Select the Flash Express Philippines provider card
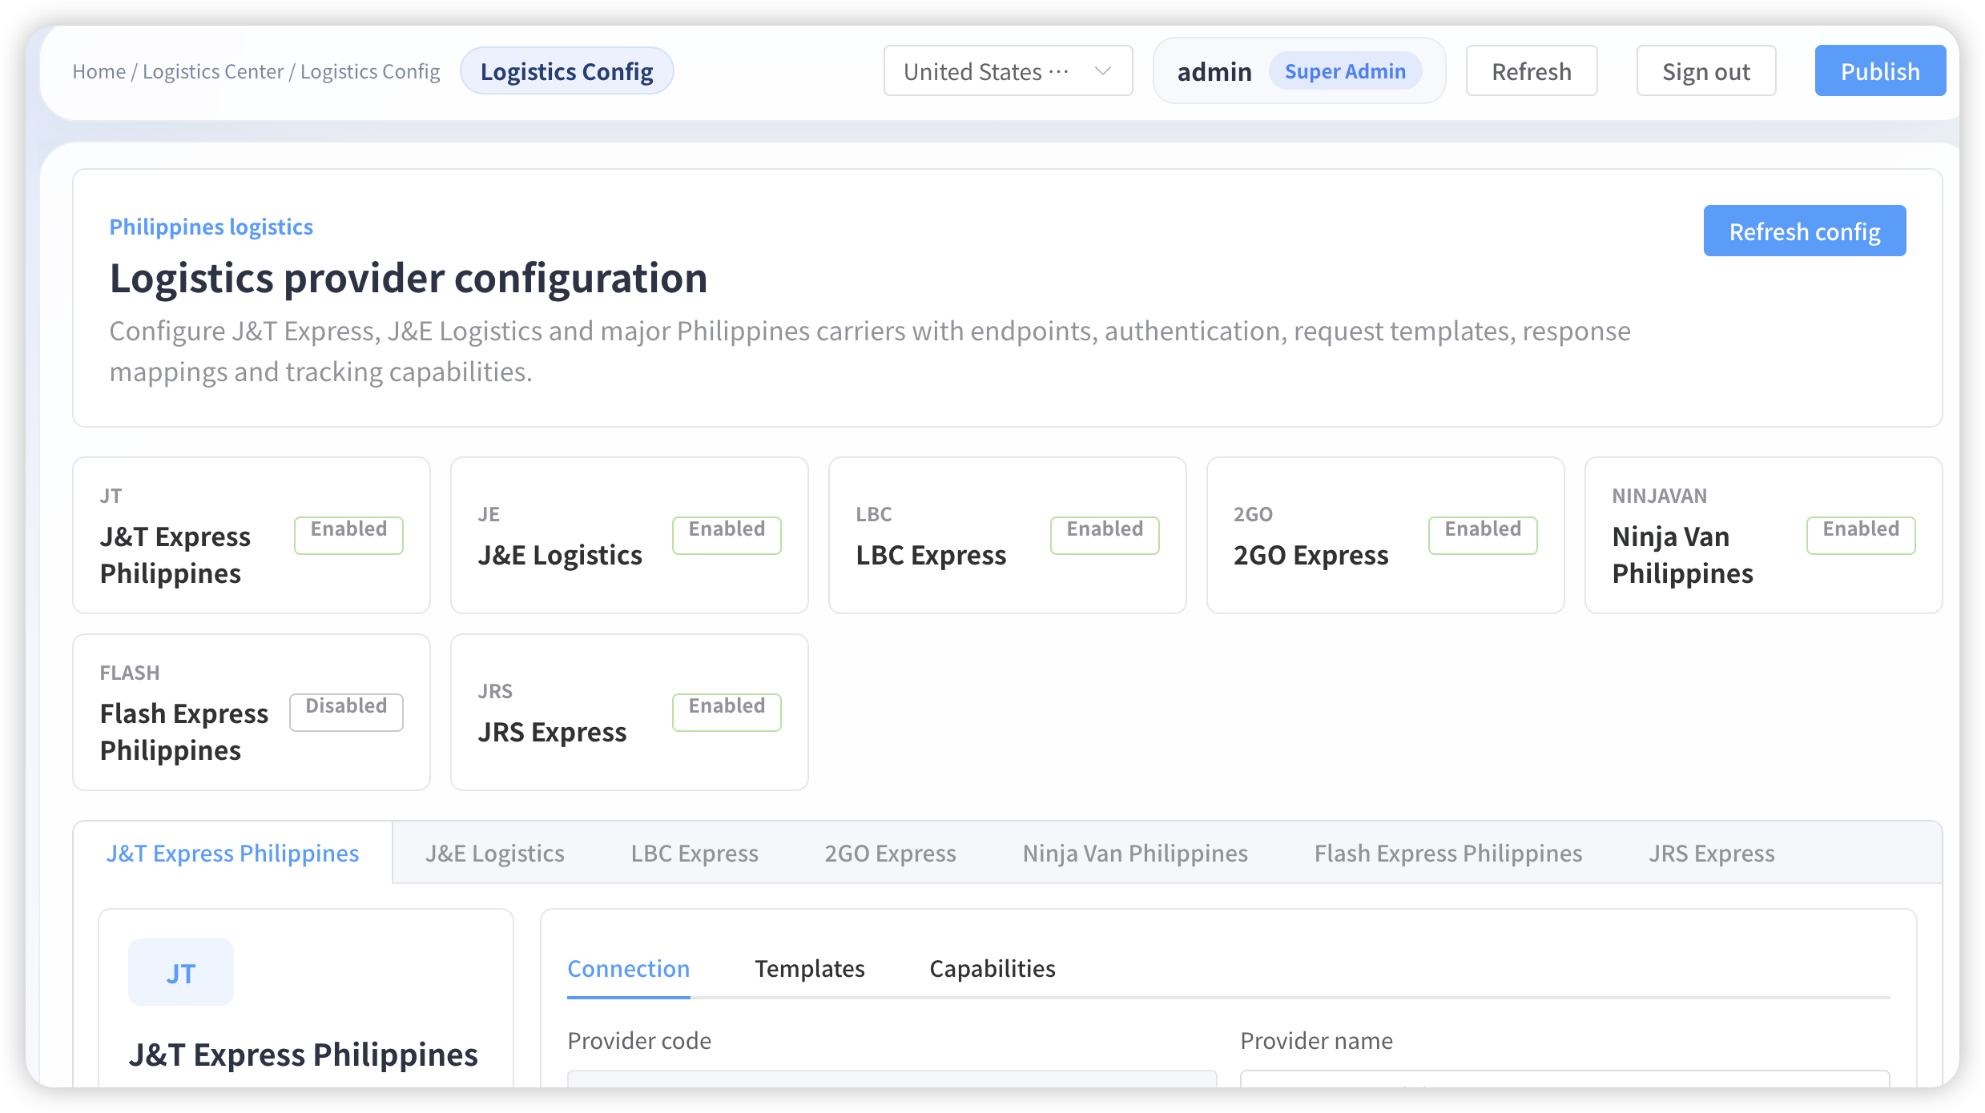1985x1113 pixels. [252, 713]
